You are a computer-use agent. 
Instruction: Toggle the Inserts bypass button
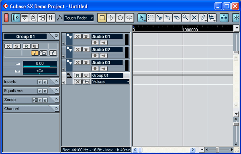[x=45, y=82]
